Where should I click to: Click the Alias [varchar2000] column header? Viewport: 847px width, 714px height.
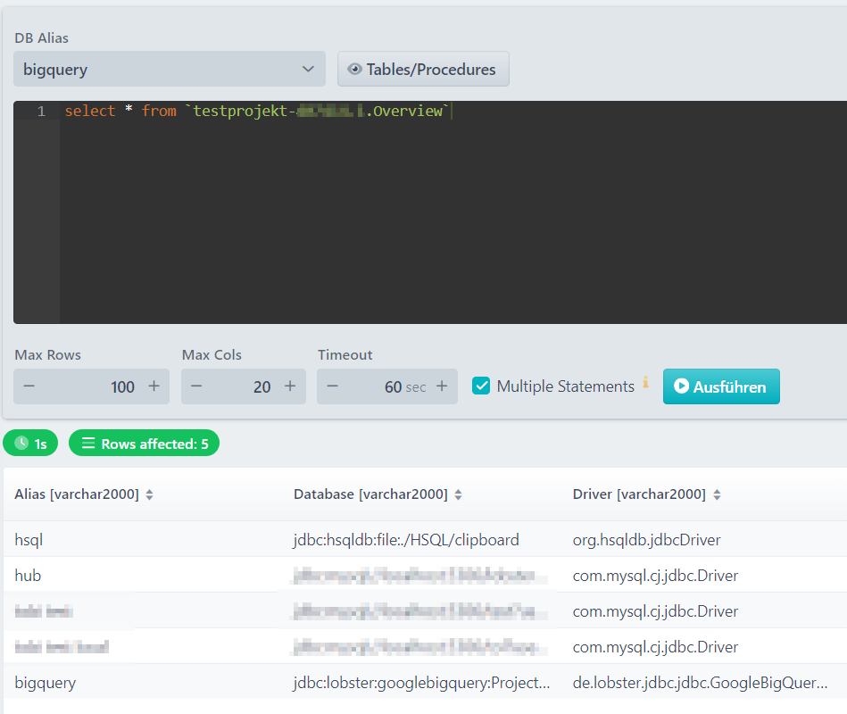[x=77, y=494]
